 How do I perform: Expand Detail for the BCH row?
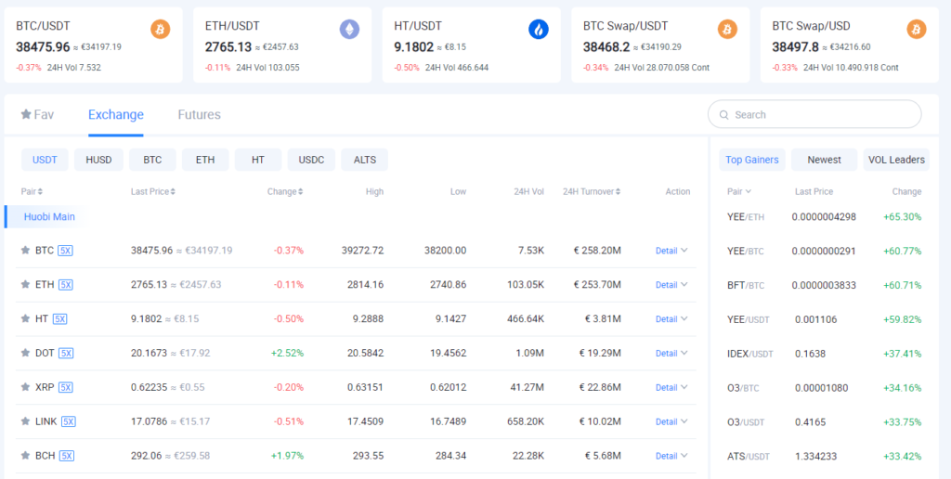point(671,456)
